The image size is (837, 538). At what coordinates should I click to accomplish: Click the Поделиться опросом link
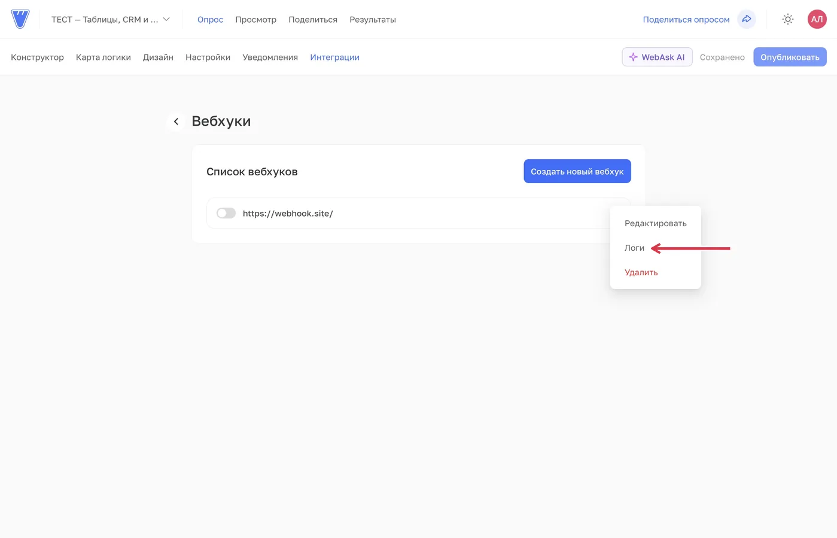pyautogui.click(x=686, y=19)
